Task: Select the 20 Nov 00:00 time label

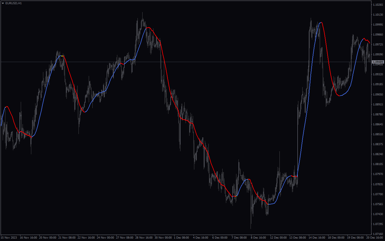Action: [48, 238]
